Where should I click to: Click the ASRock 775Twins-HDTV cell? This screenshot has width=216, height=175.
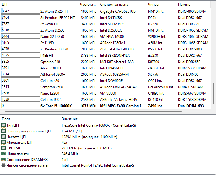tap(118, 100)
